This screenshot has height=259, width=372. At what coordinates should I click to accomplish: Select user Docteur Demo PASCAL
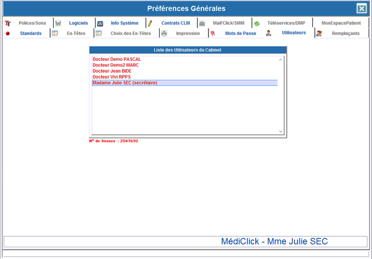(x=117, y=59)
